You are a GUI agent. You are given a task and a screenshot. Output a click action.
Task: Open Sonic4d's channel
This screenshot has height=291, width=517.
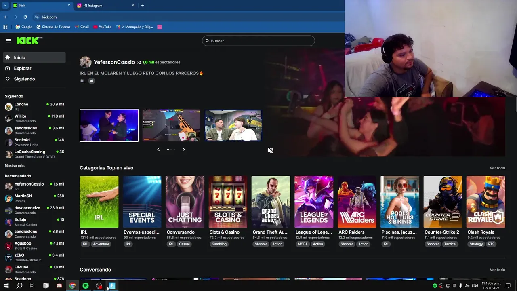click(34, 142)
